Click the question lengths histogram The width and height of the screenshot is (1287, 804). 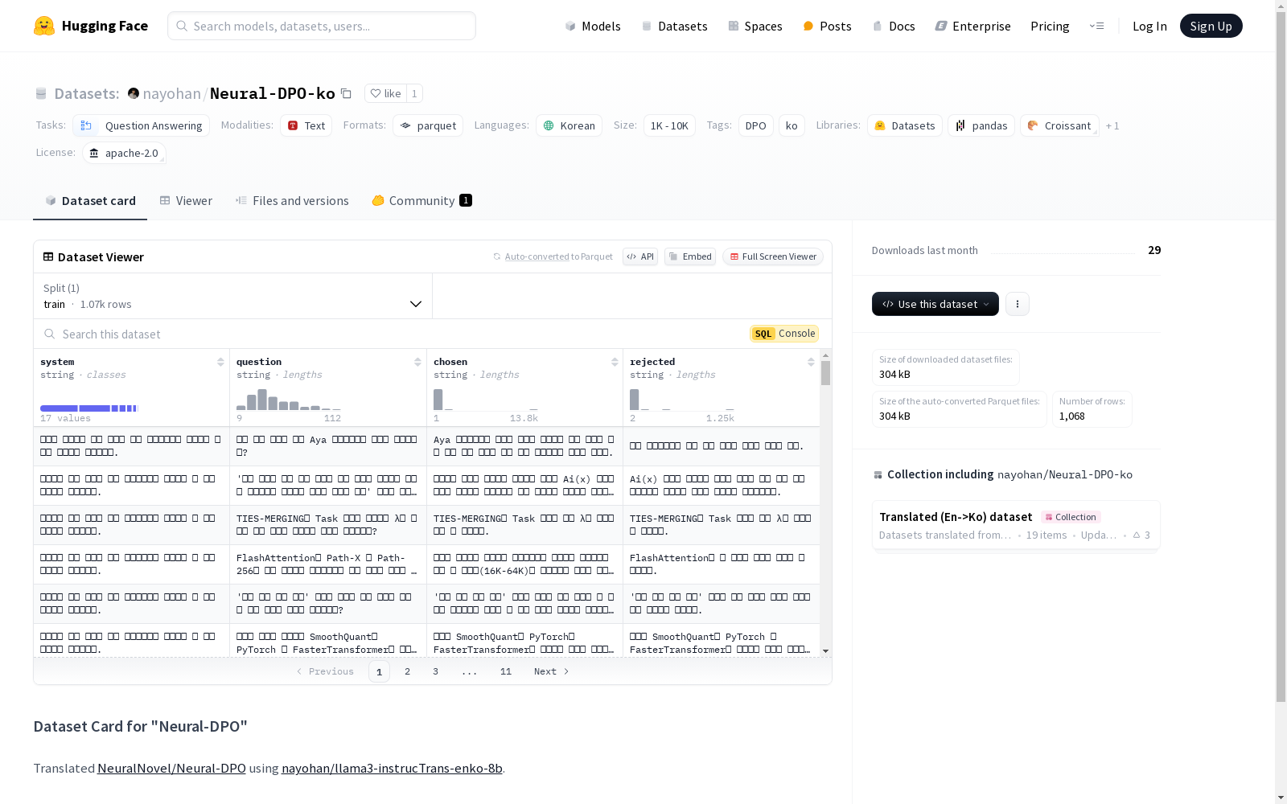[x=289, y=400]
